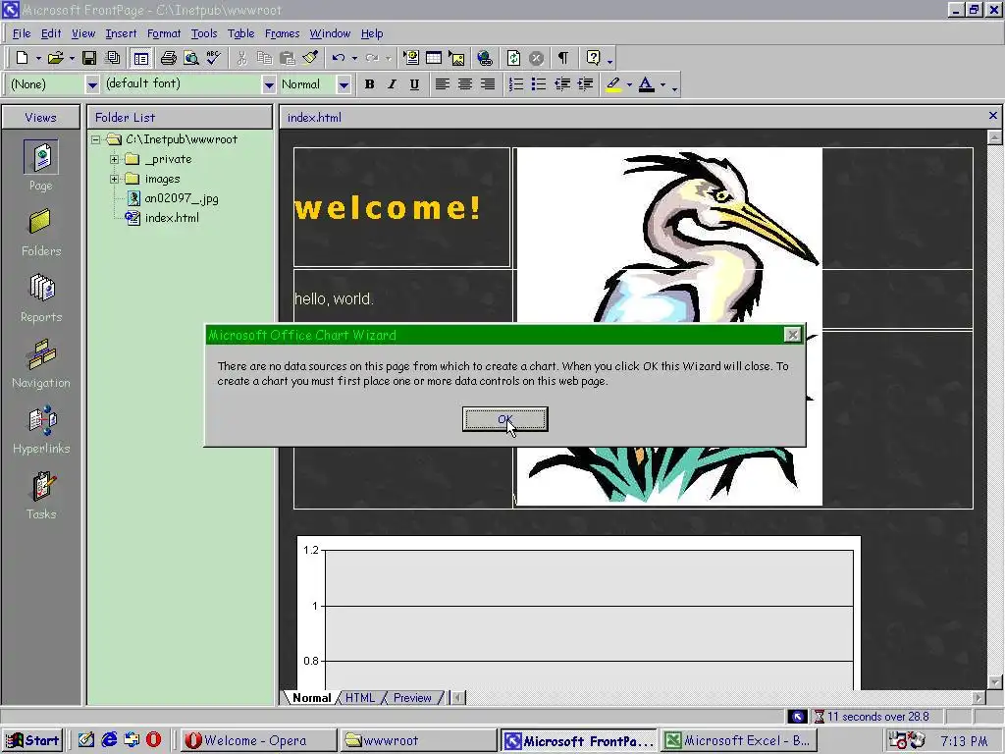Toggle Align Left
The height and width of the screenshot is (754, 1005).
click(442, 84)
